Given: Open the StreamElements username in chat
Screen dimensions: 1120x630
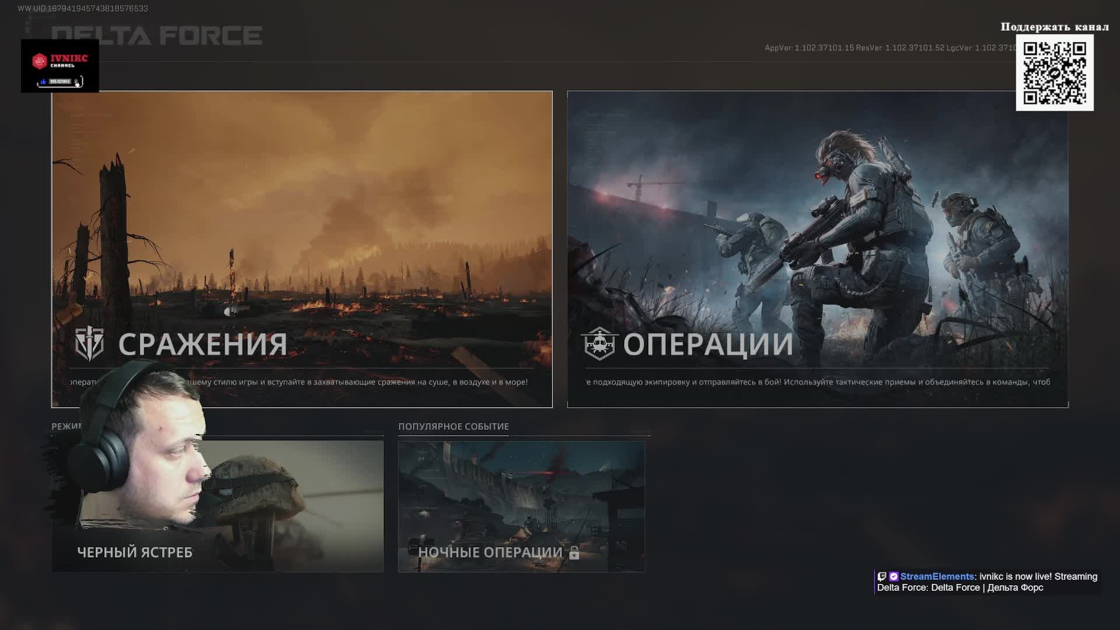Looking at the screenshot, I should point(937,576).
